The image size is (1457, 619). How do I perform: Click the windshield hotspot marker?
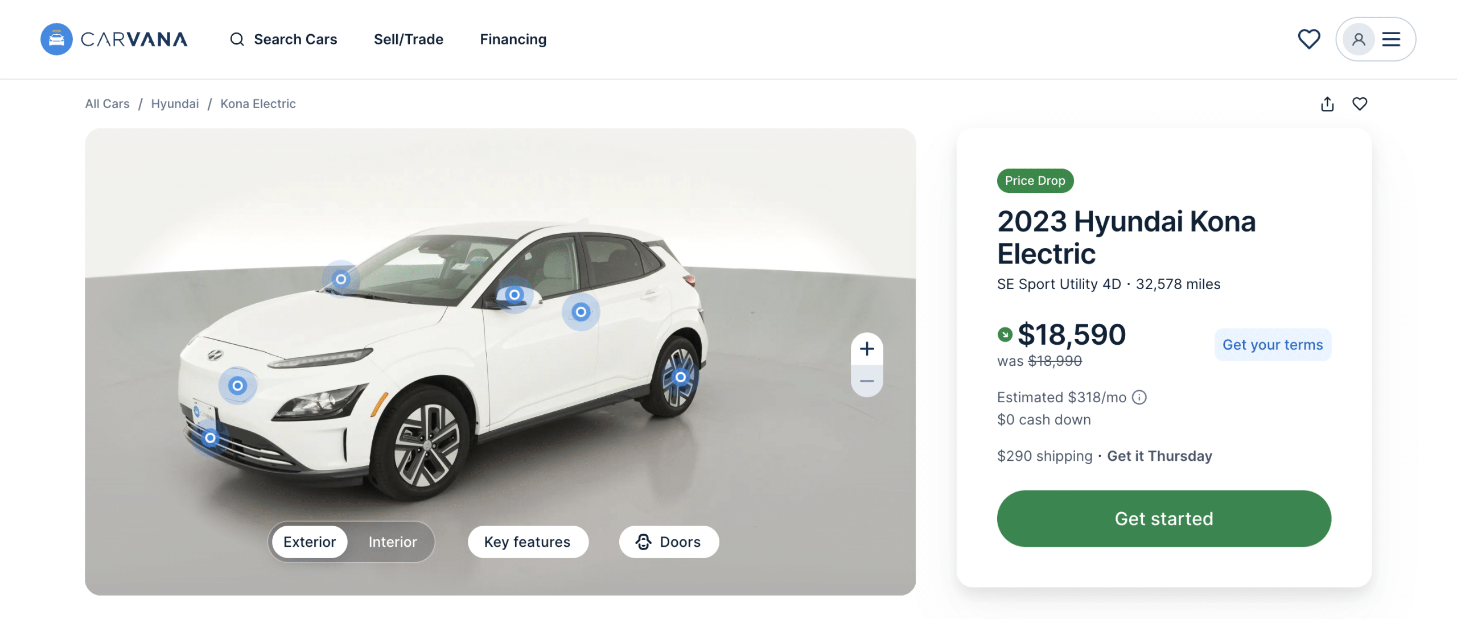341,279
